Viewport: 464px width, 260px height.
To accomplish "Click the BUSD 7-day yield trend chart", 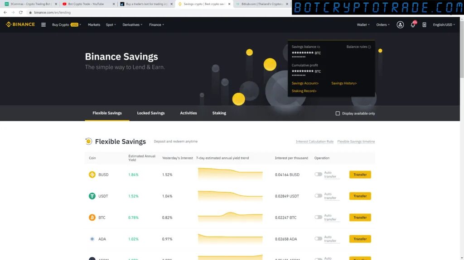I will [x=230, y=174].
